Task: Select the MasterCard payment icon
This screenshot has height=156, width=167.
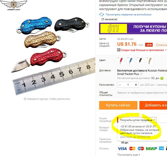Action: tap(132, 149)
